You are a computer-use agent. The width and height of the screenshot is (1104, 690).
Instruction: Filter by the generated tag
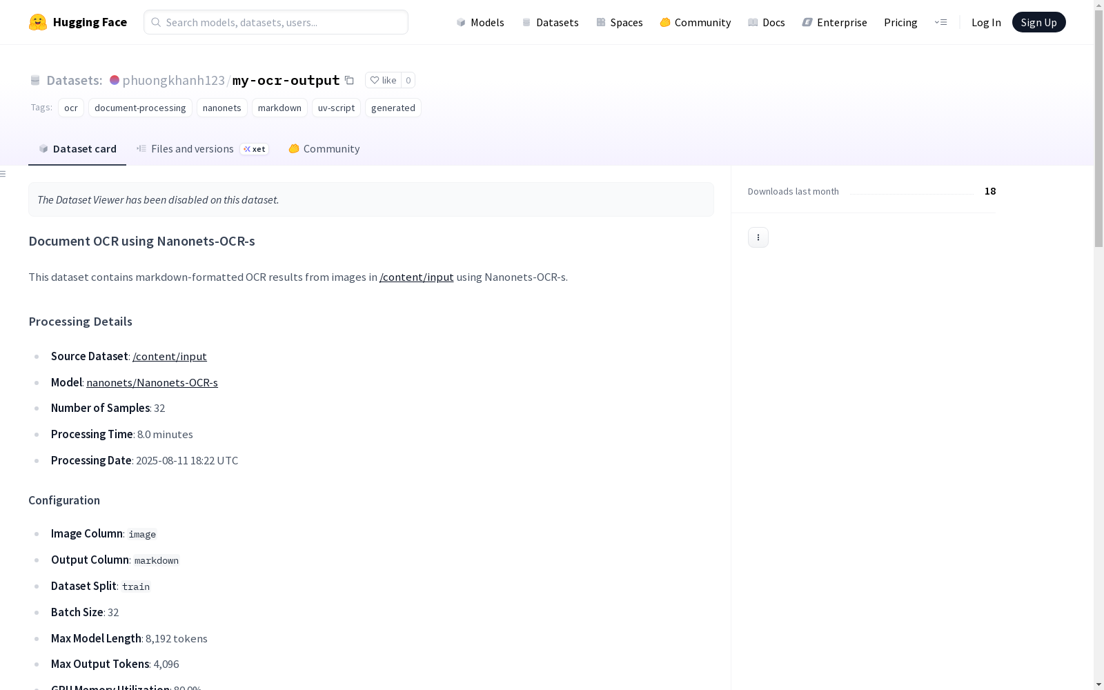point(393,108)
